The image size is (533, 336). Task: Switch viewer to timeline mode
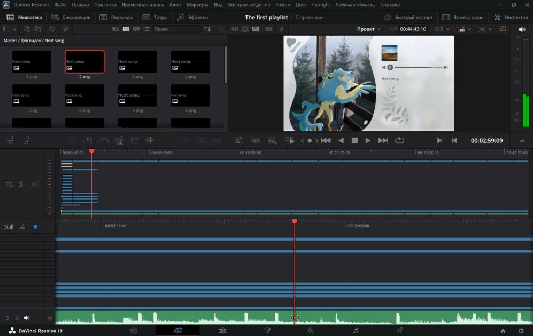tap(256, 29)
